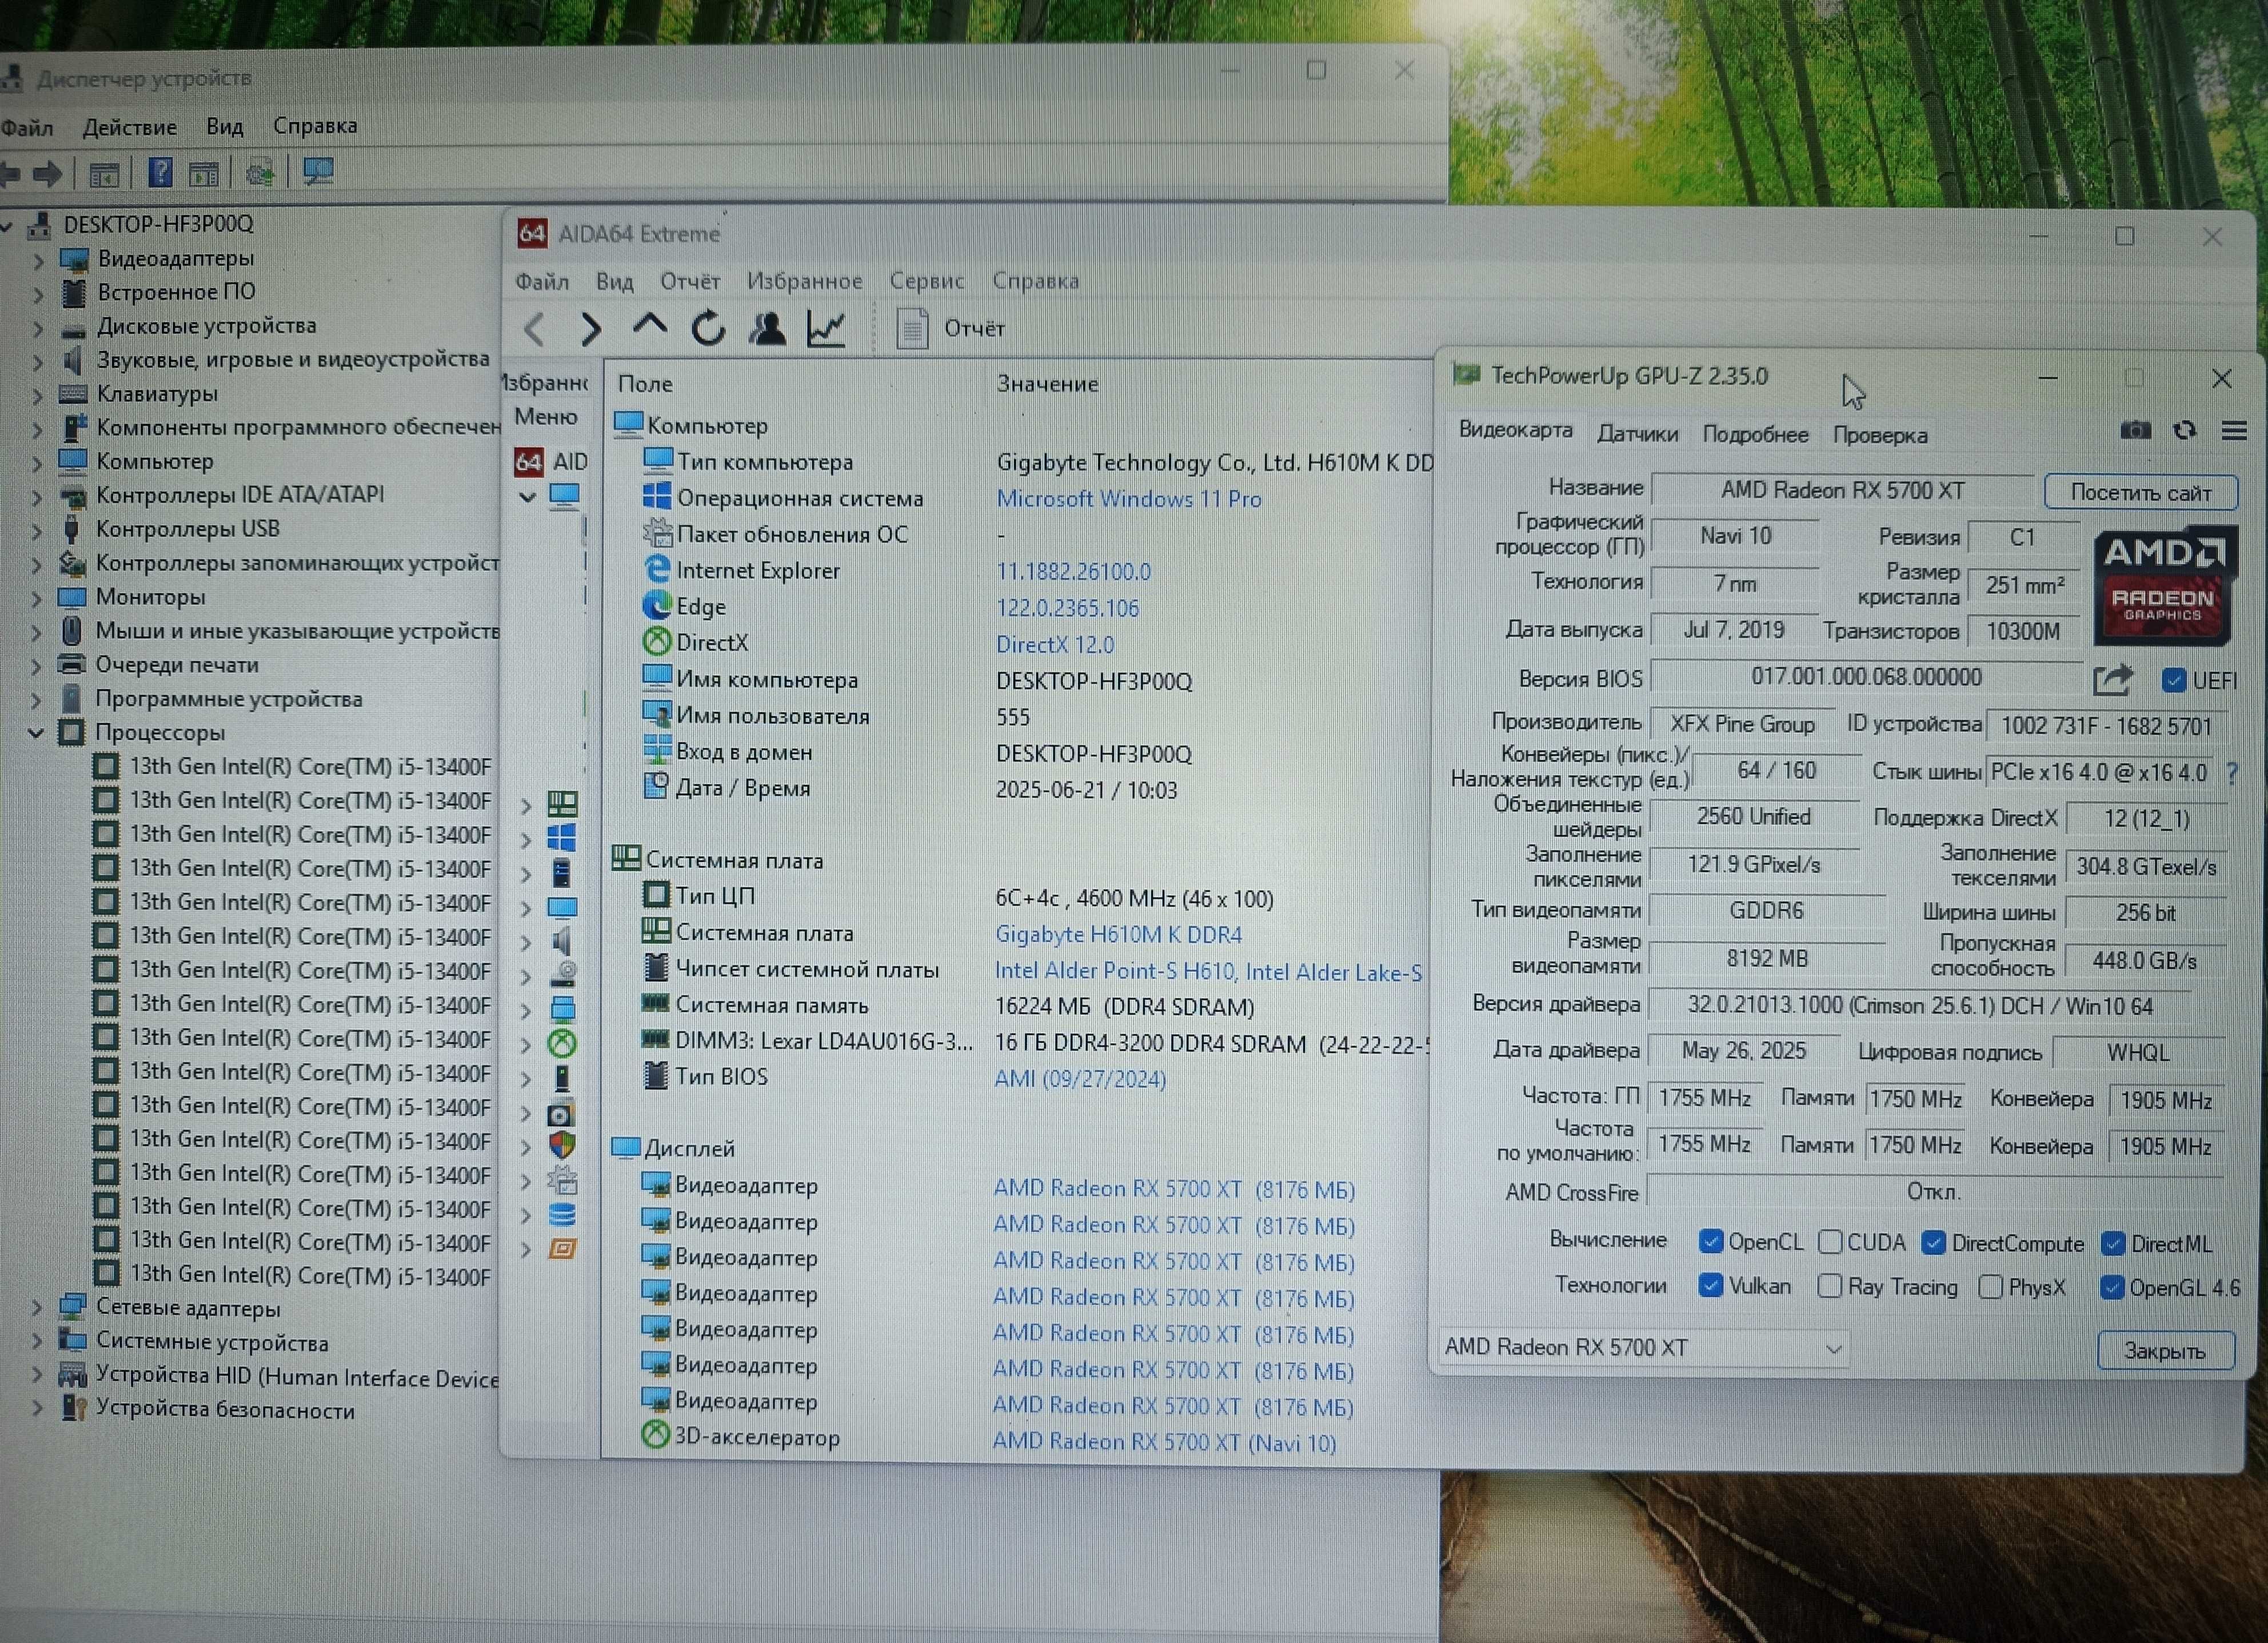Click AIDA64 sidebar Windows logo icon
2268x1643 pixels.
tap(562, 838)
